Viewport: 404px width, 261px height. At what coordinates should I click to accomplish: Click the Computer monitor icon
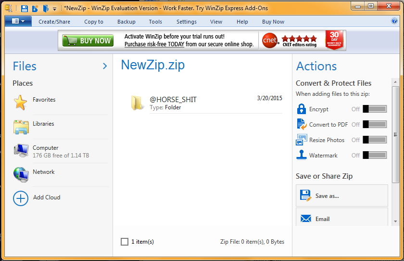click(x=21, y=151)
